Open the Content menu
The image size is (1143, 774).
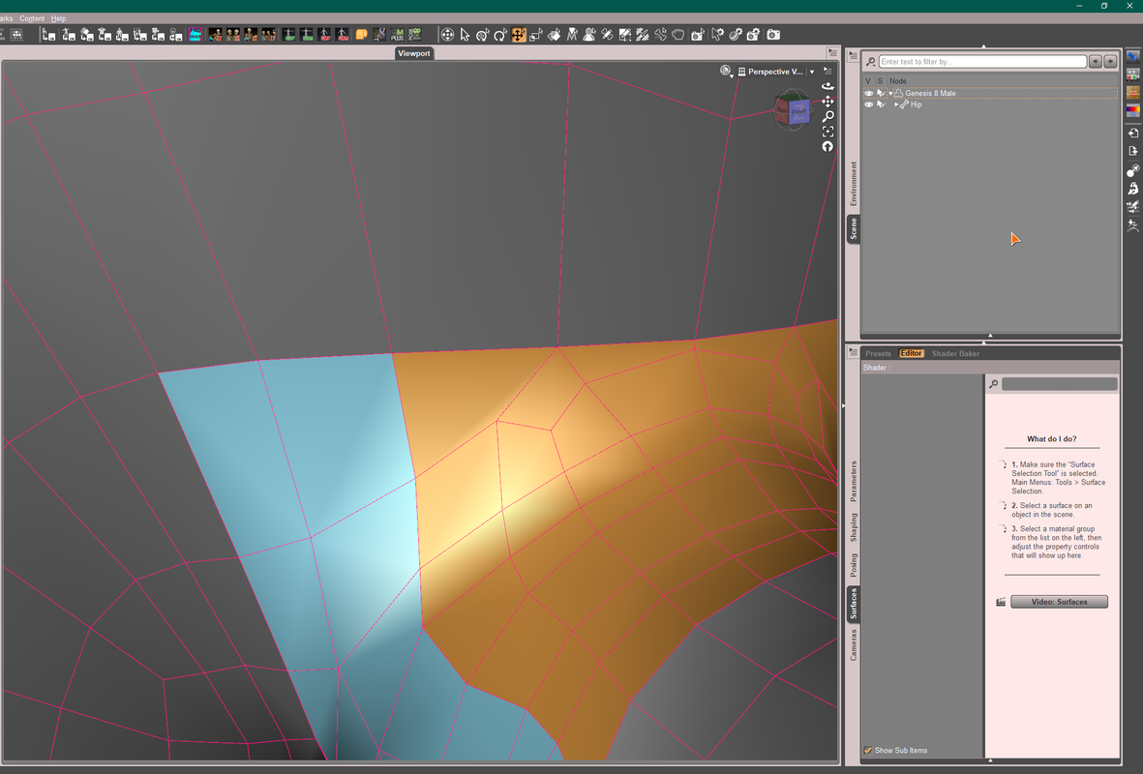32,18
